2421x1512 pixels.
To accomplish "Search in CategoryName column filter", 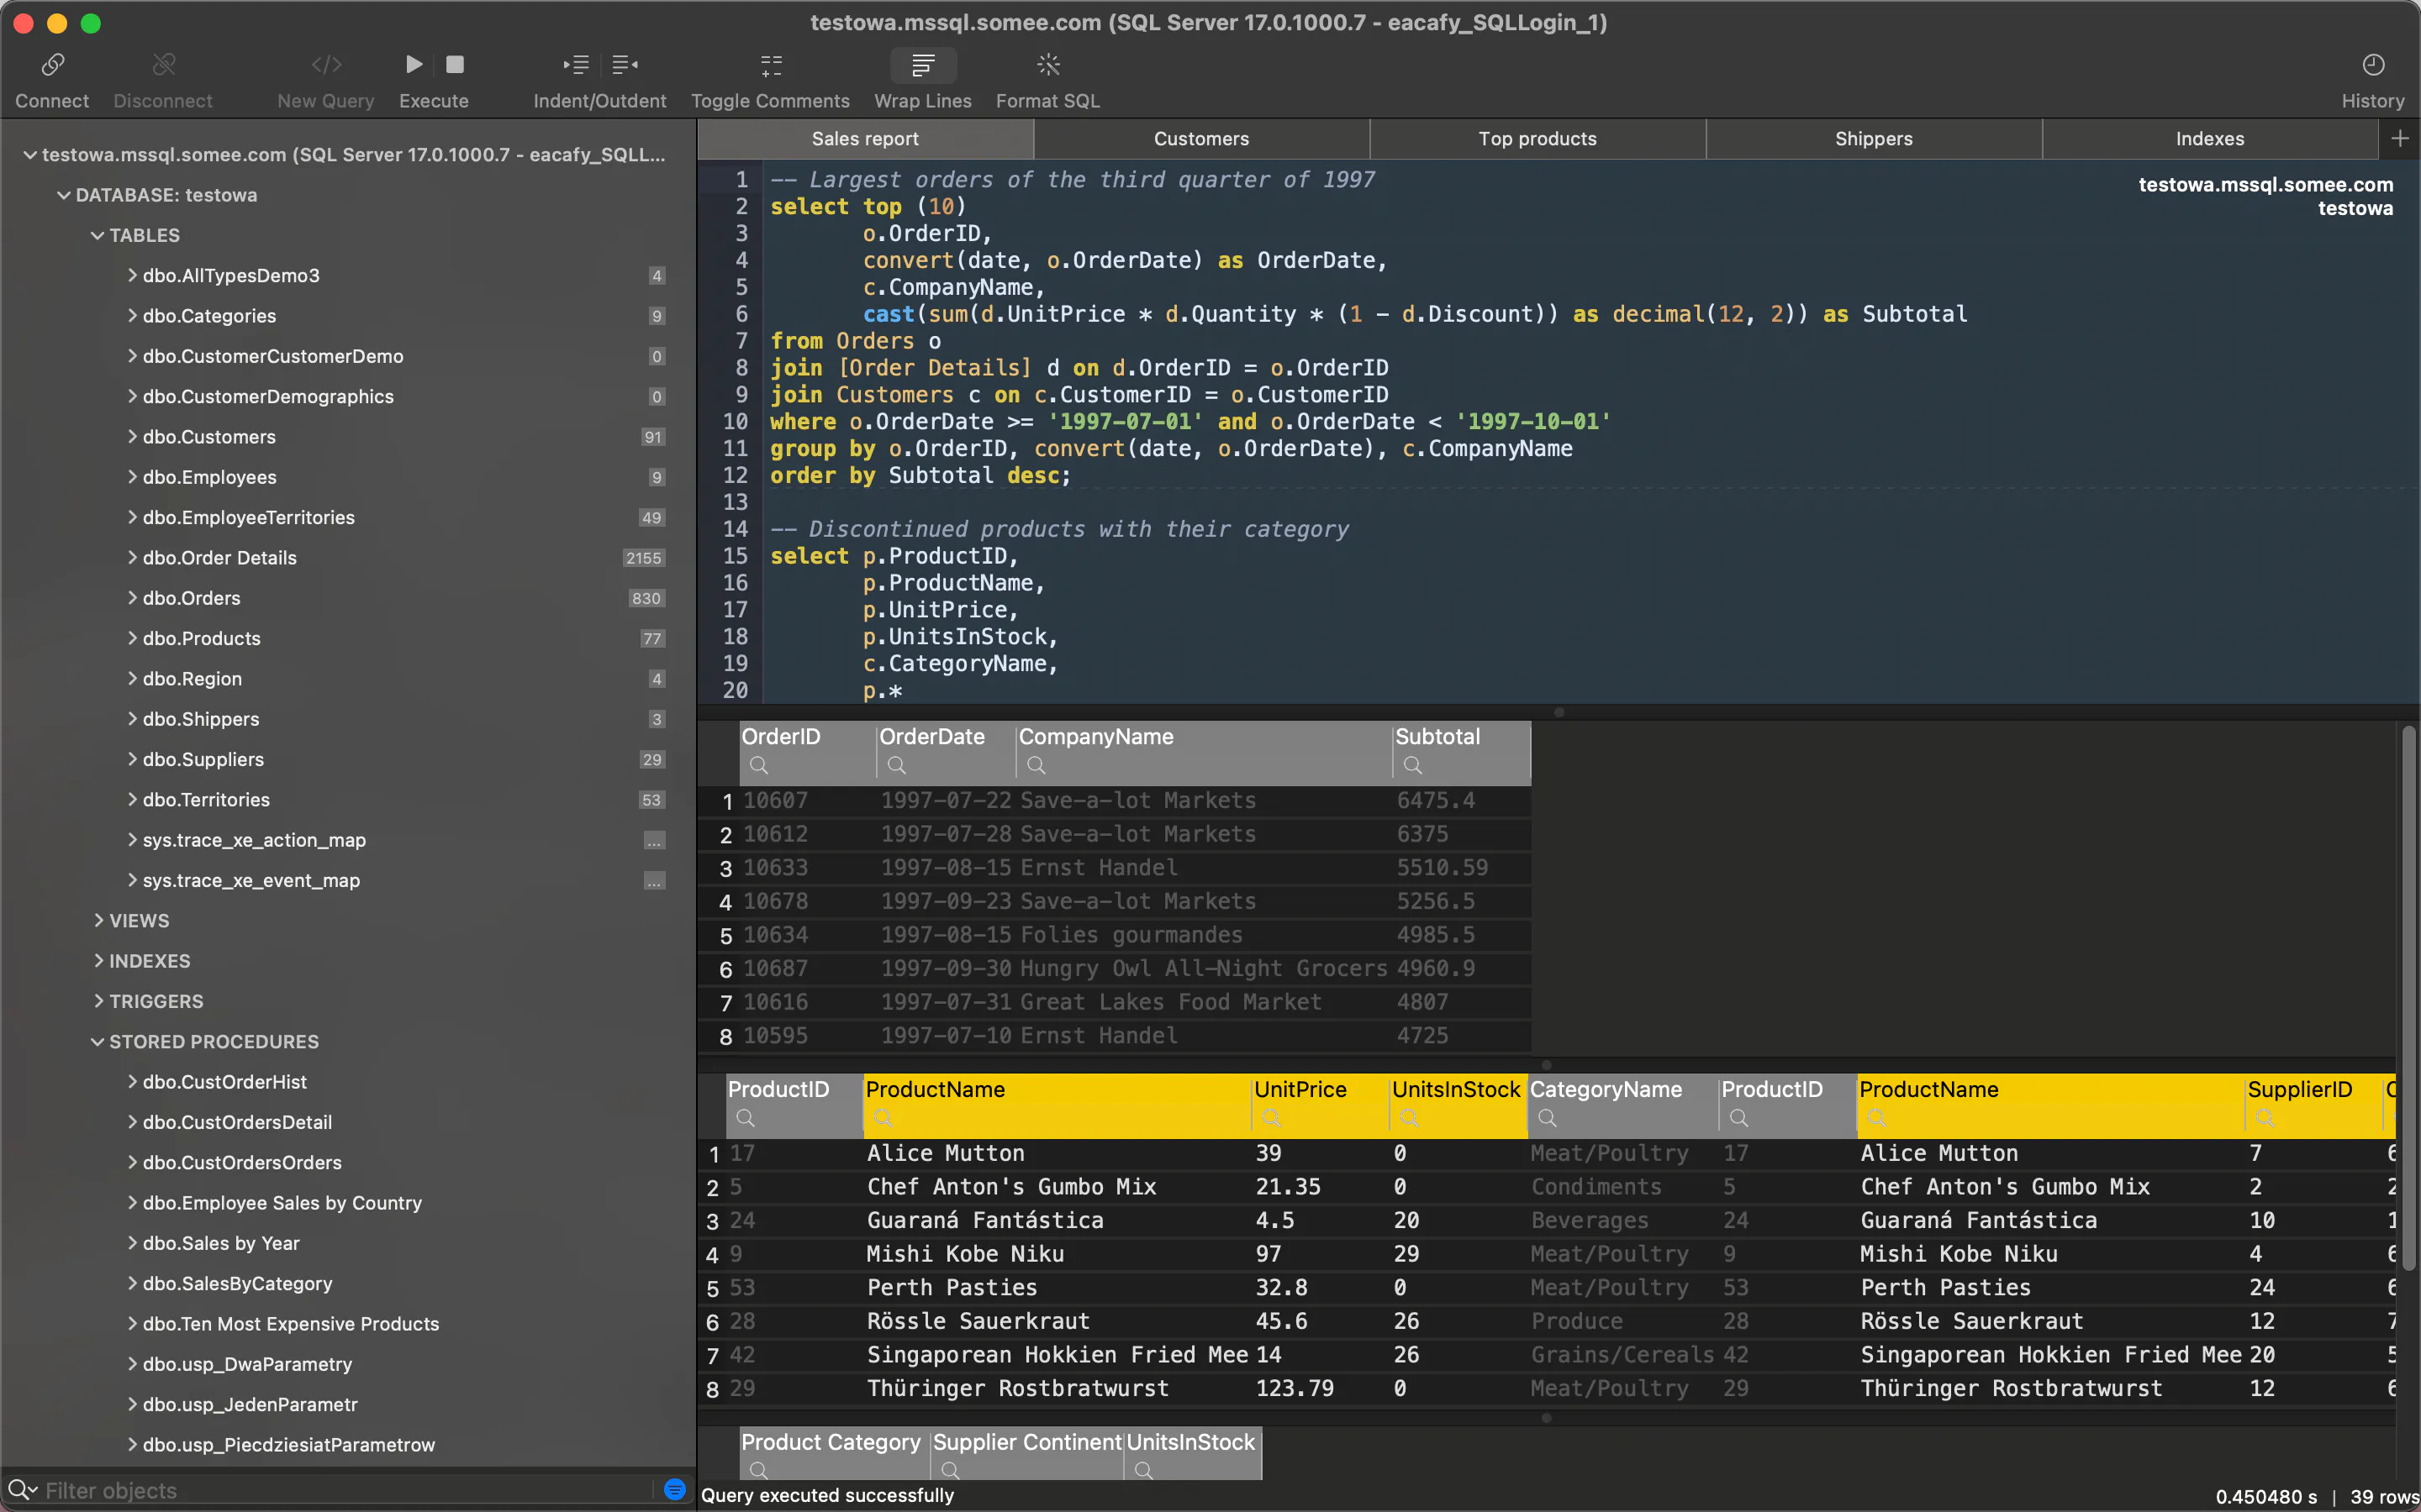I will coord(1547,1118).
